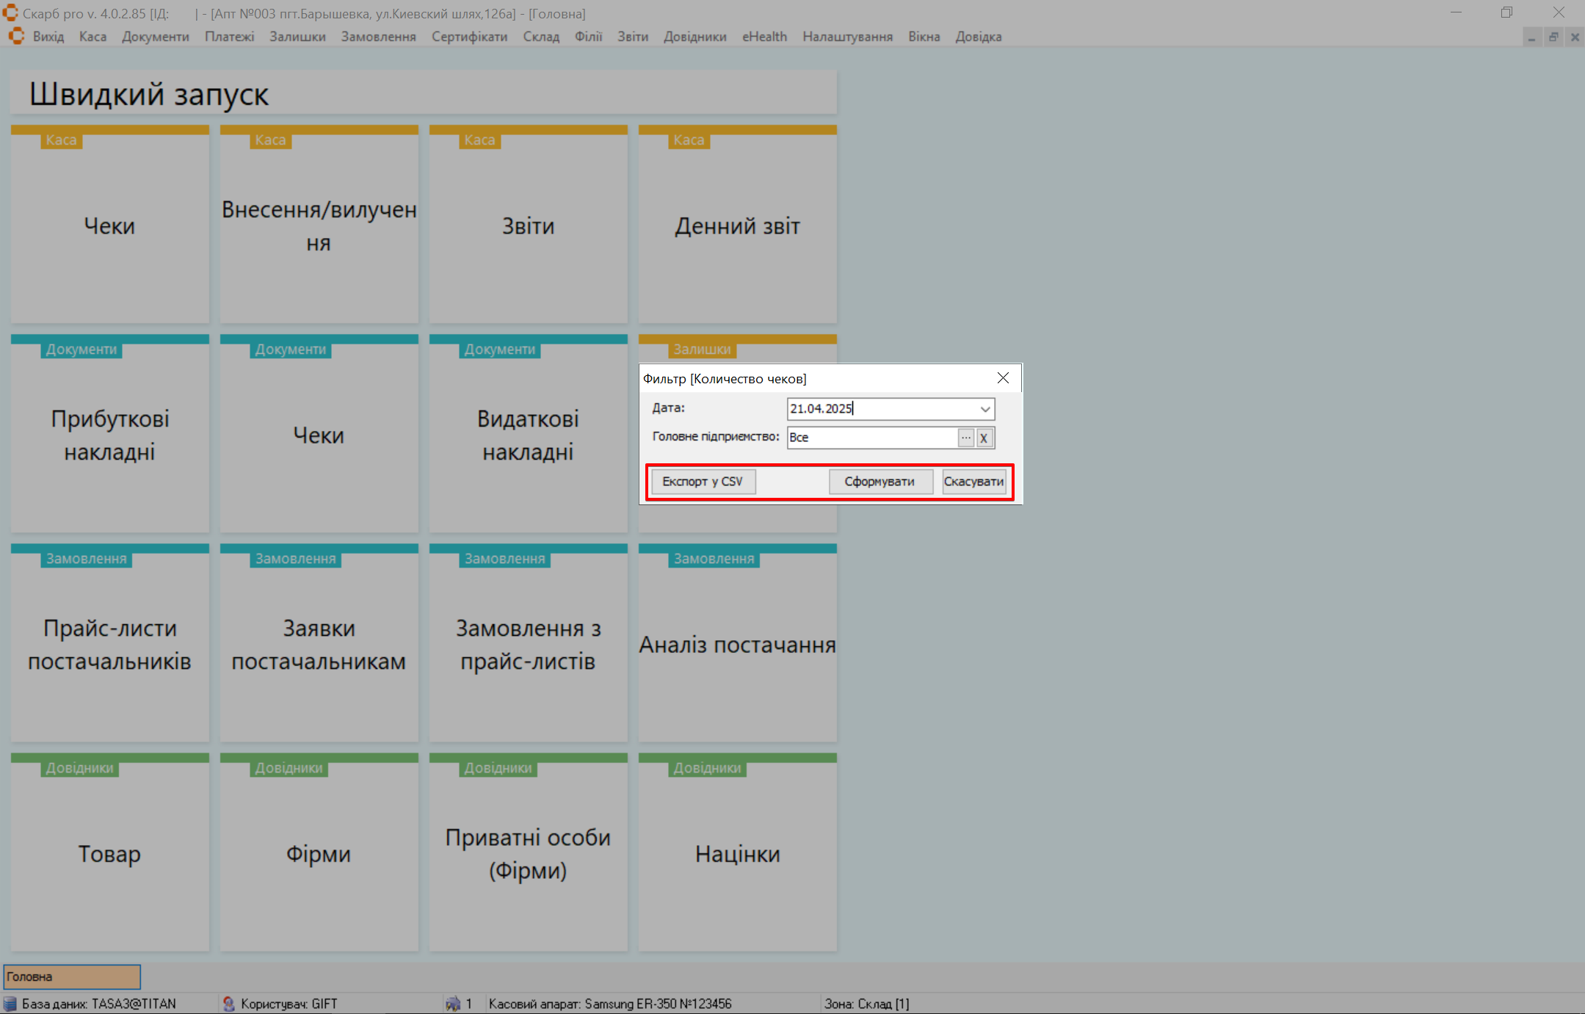The height and width of the screenshot is (1014, 1585).
Task: Click the database icon in status bar
Action: 10,1004
